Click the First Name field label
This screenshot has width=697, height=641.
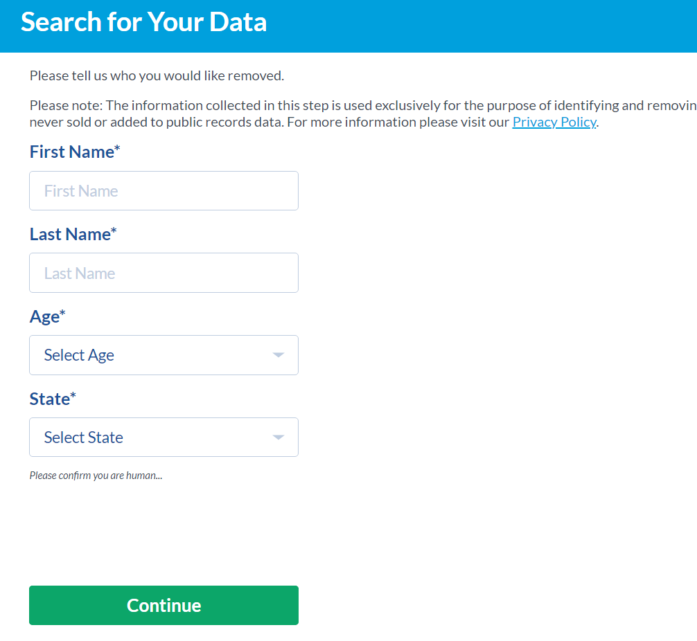pos(72,152)
